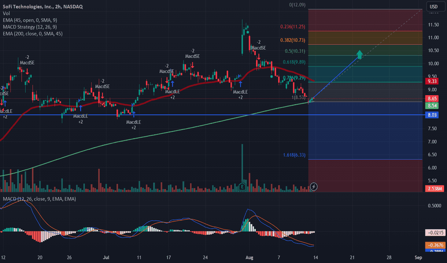This screenshot has width=447, height=263.
Task: Click the 8.03 blue horizontal line label
Action: (x=432, y=115)
